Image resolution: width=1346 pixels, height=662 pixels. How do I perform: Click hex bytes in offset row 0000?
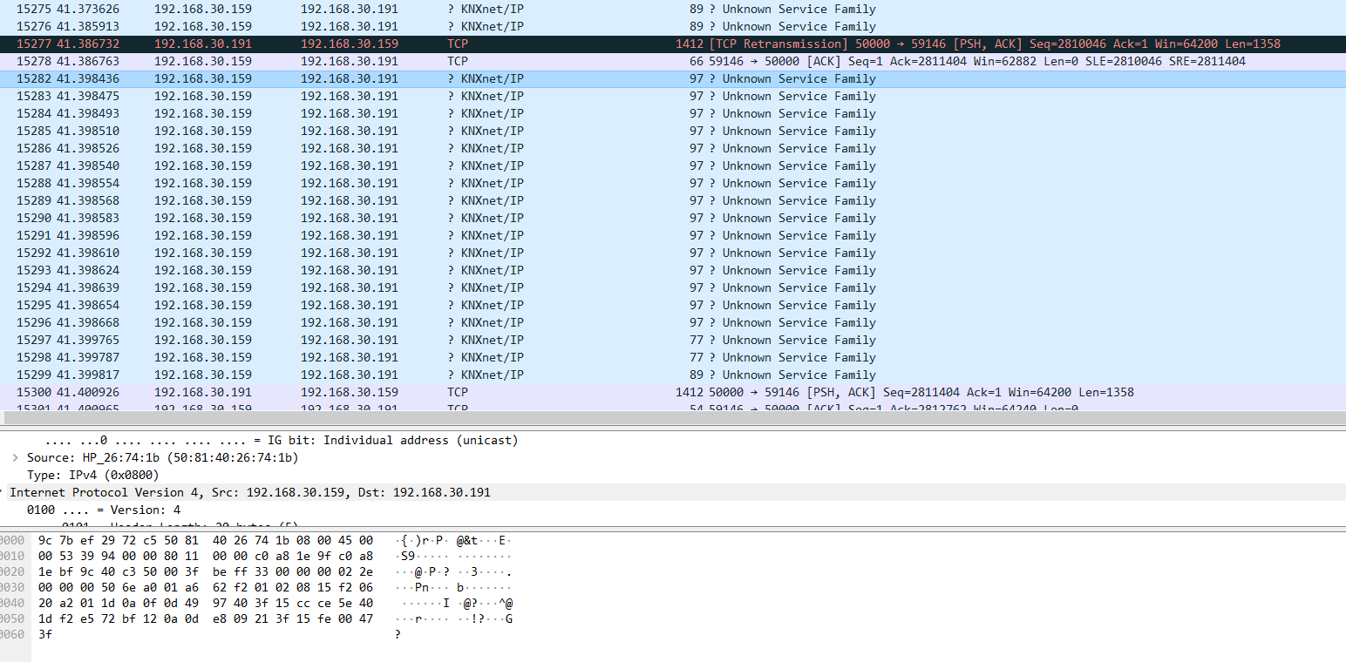(x=205, y=540)
